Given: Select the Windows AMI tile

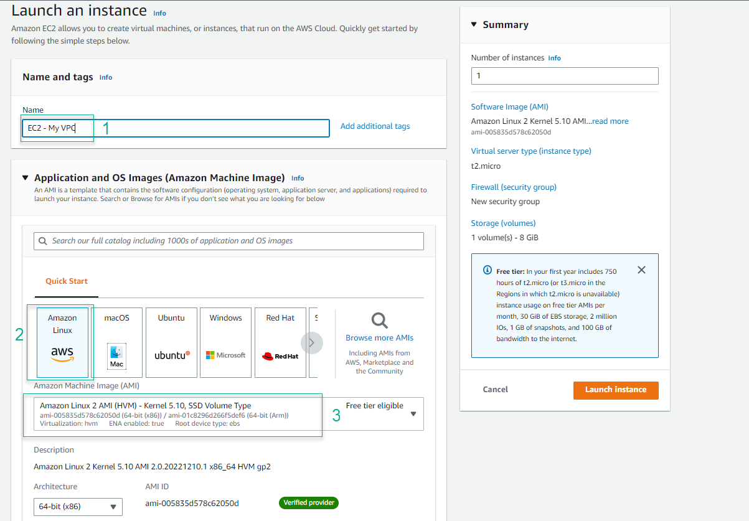Looking at the screenshot, I should coord(225,342).
